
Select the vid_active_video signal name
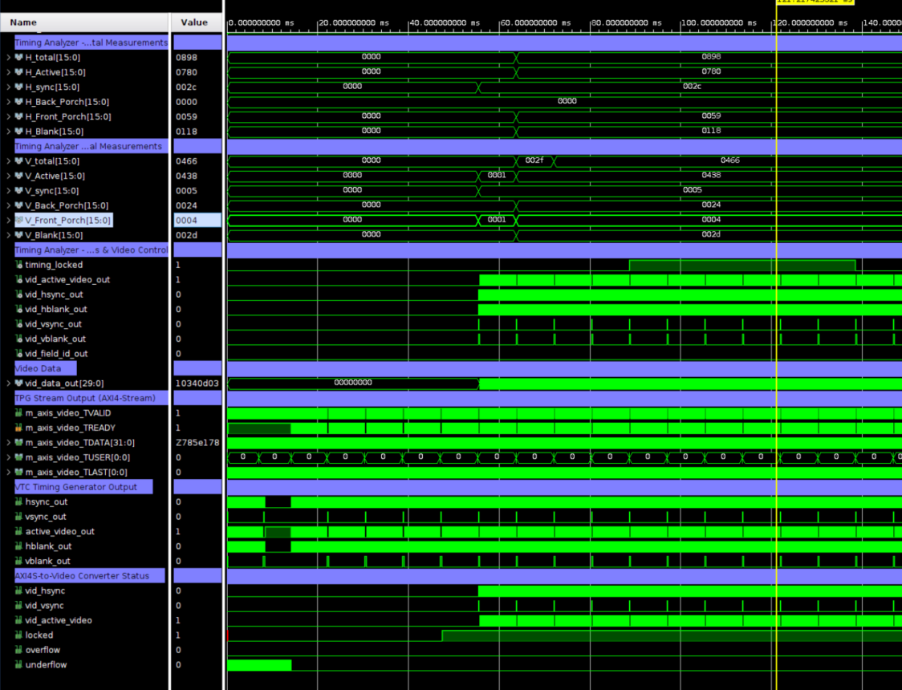click(59, 620)
